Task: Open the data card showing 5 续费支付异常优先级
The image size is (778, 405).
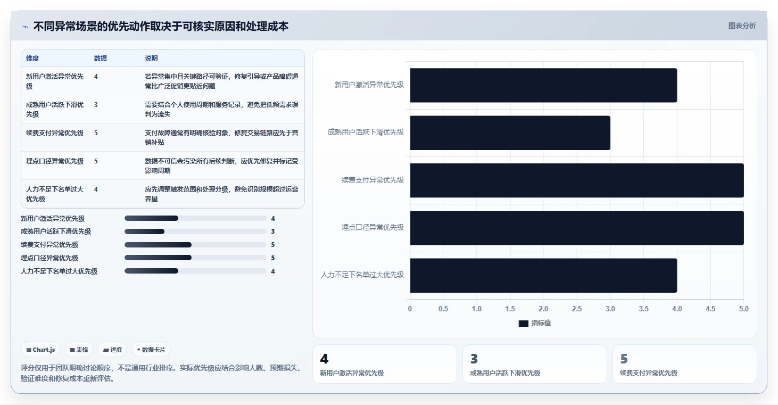Action: click(x=685, y=364)
